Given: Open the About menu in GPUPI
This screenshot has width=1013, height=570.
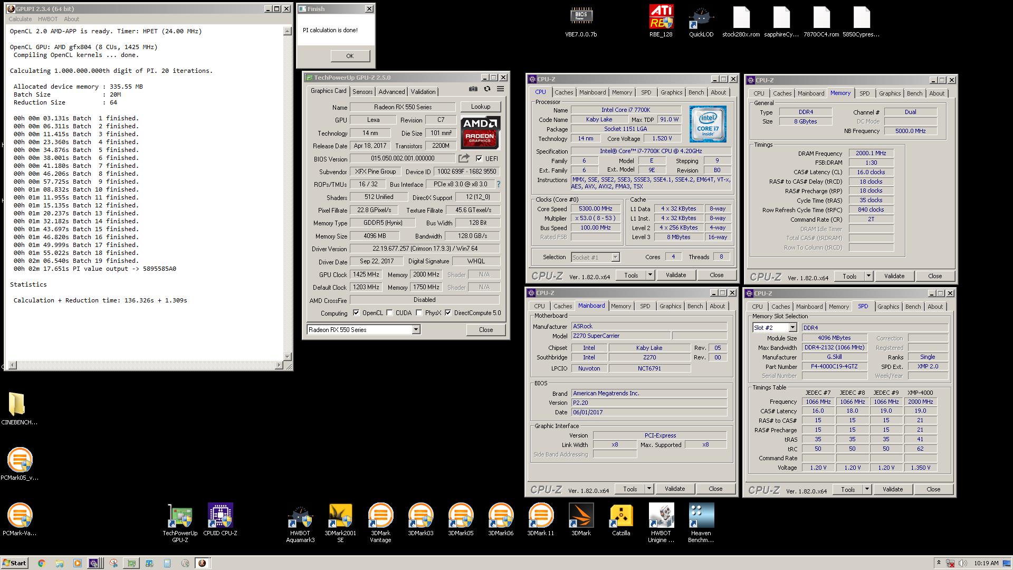Looking at the screenshot, I should (72, 19).
